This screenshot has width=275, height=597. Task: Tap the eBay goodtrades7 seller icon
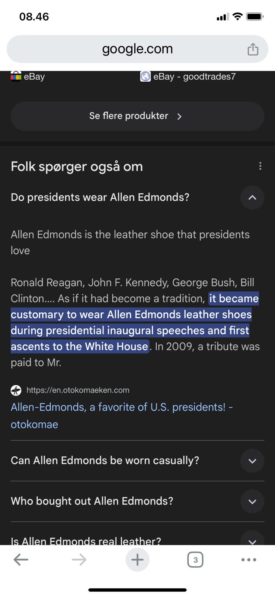pos(145,76)
